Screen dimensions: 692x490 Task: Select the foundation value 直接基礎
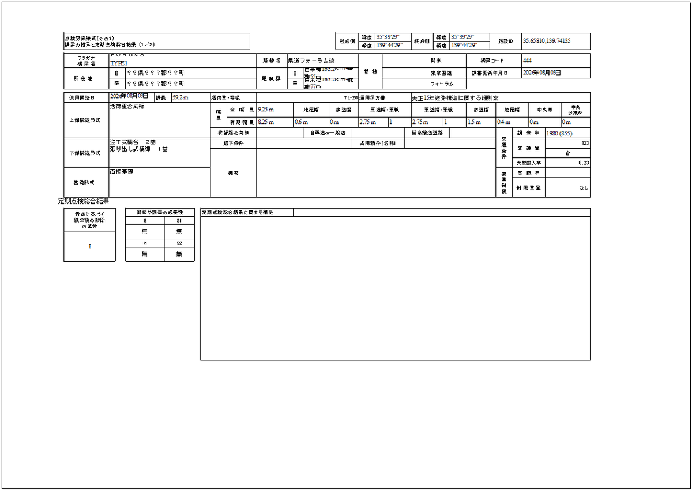[122, 172]
